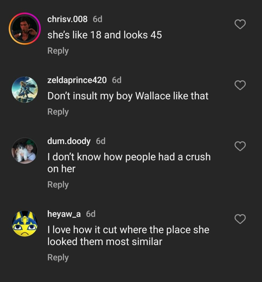Image resolution: width=262 pixels, height=282 pixels.
Task: Reply to dum.doody's comment
Action: click(58, 185)
